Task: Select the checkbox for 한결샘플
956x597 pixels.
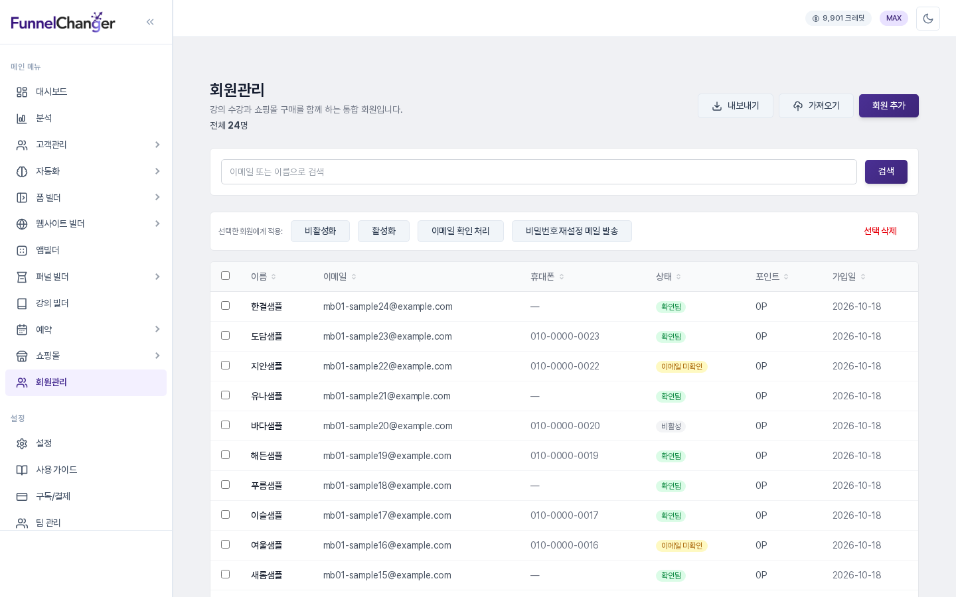Action: point(226,306)
